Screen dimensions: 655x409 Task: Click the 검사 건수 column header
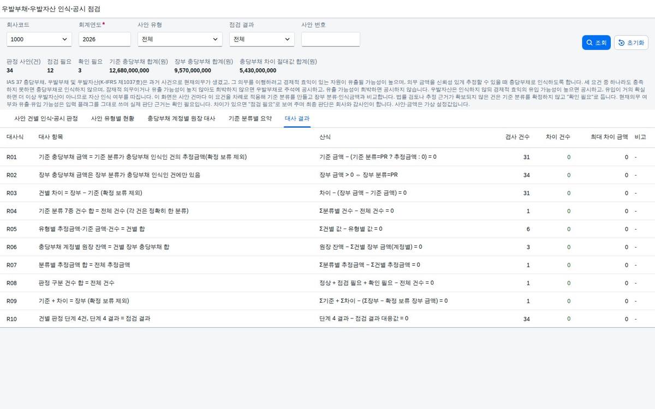pos(517,137)
